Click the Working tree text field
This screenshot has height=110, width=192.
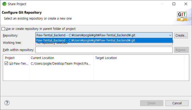click(104, 44)
